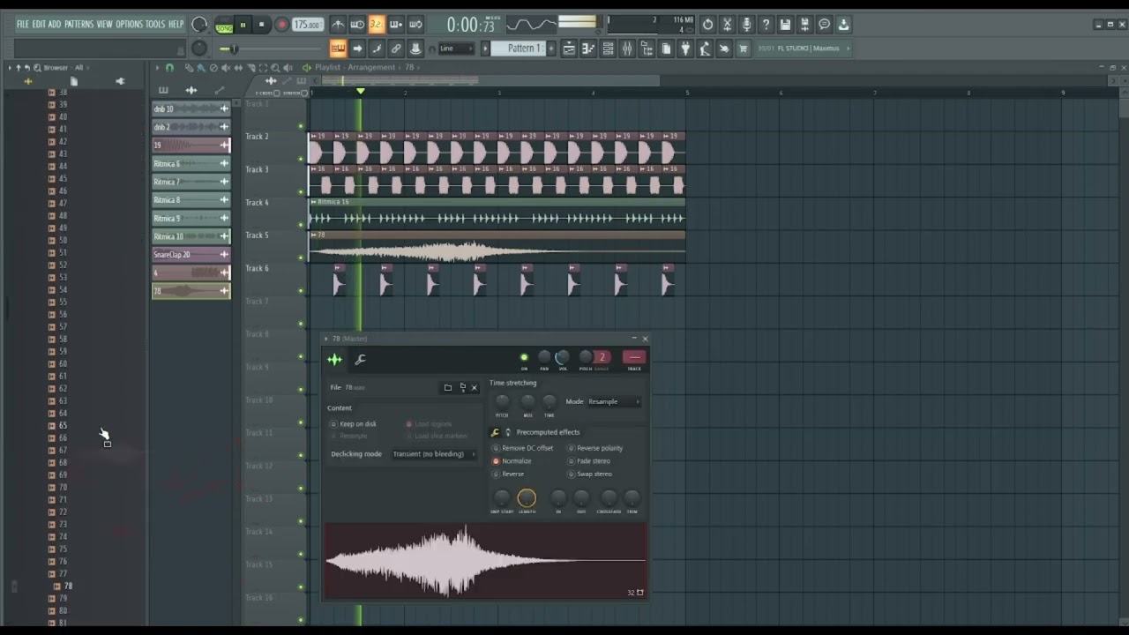Open the PATTERNS menu
The width and height of the screenshot is (1129, 635).
[79, 24]
